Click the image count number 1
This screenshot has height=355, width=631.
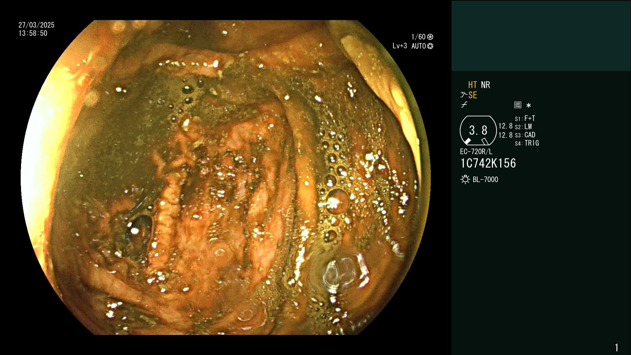(x=617, y=347)
